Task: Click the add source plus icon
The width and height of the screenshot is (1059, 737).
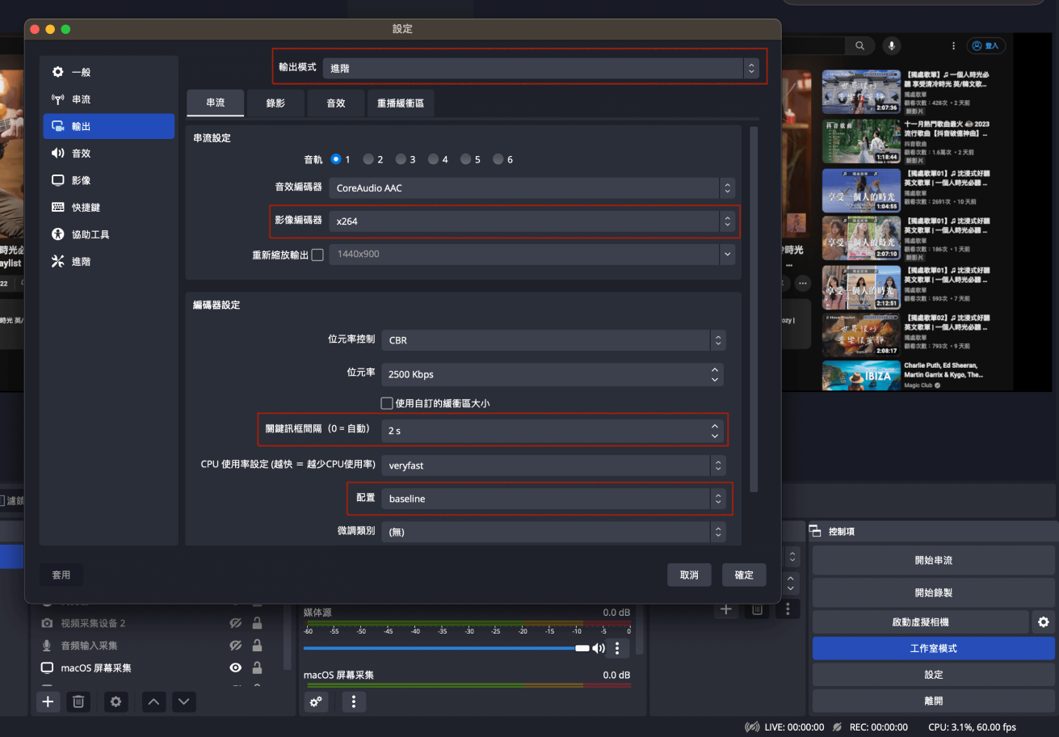Action: [48, 701]
